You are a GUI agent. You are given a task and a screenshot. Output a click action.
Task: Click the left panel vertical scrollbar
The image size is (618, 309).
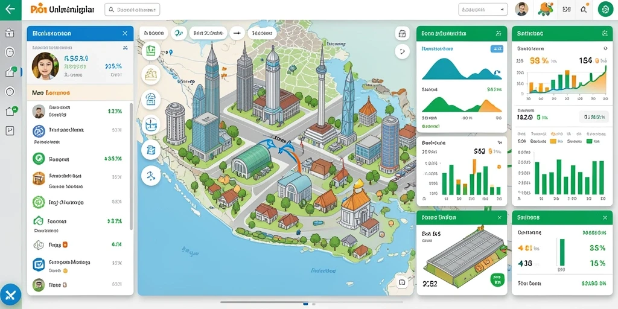tap(131, 167)
